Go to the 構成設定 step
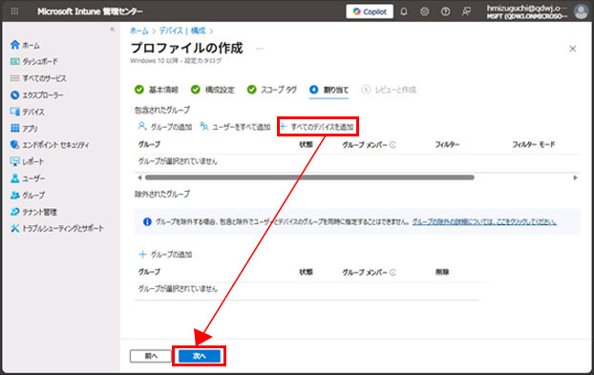The height and width of the screenshot is (375, 594). [x=213, y=90]
